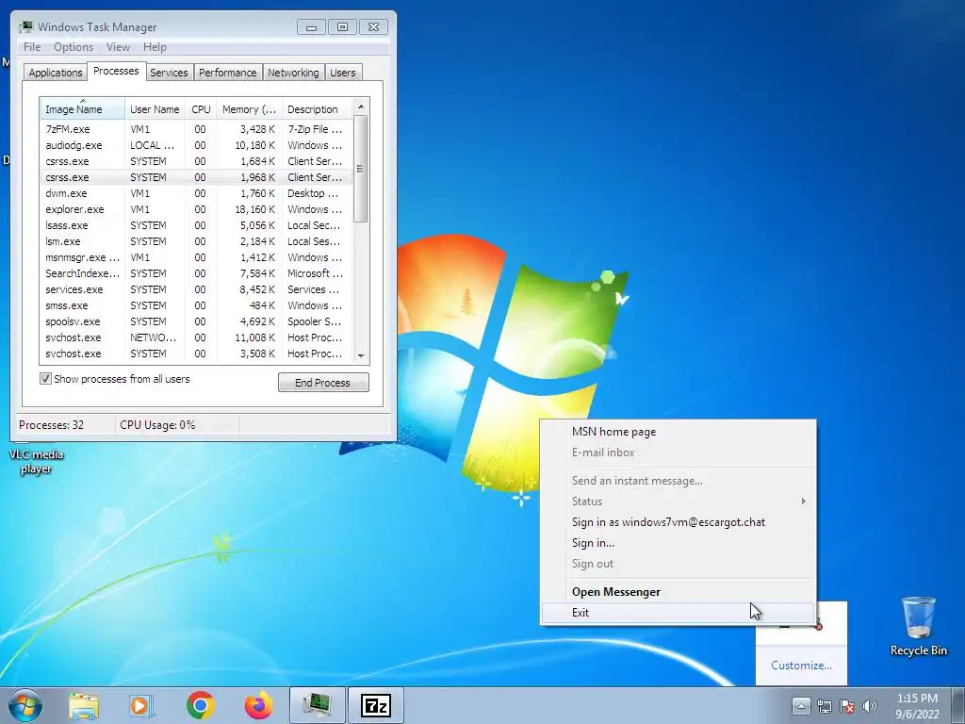Choose Sign in... menu entry
The width and height of the screenshot is (965, 724).
point(679,543)
